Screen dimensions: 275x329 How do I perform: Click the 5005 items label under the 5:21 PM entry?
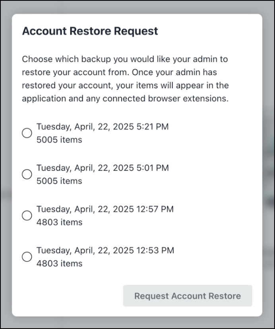tap(59, 139)
